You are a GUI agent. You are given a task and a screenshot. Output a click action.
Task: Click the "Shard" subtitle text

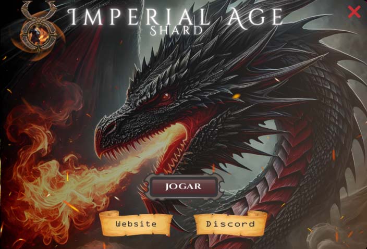(x=176, y=31)
